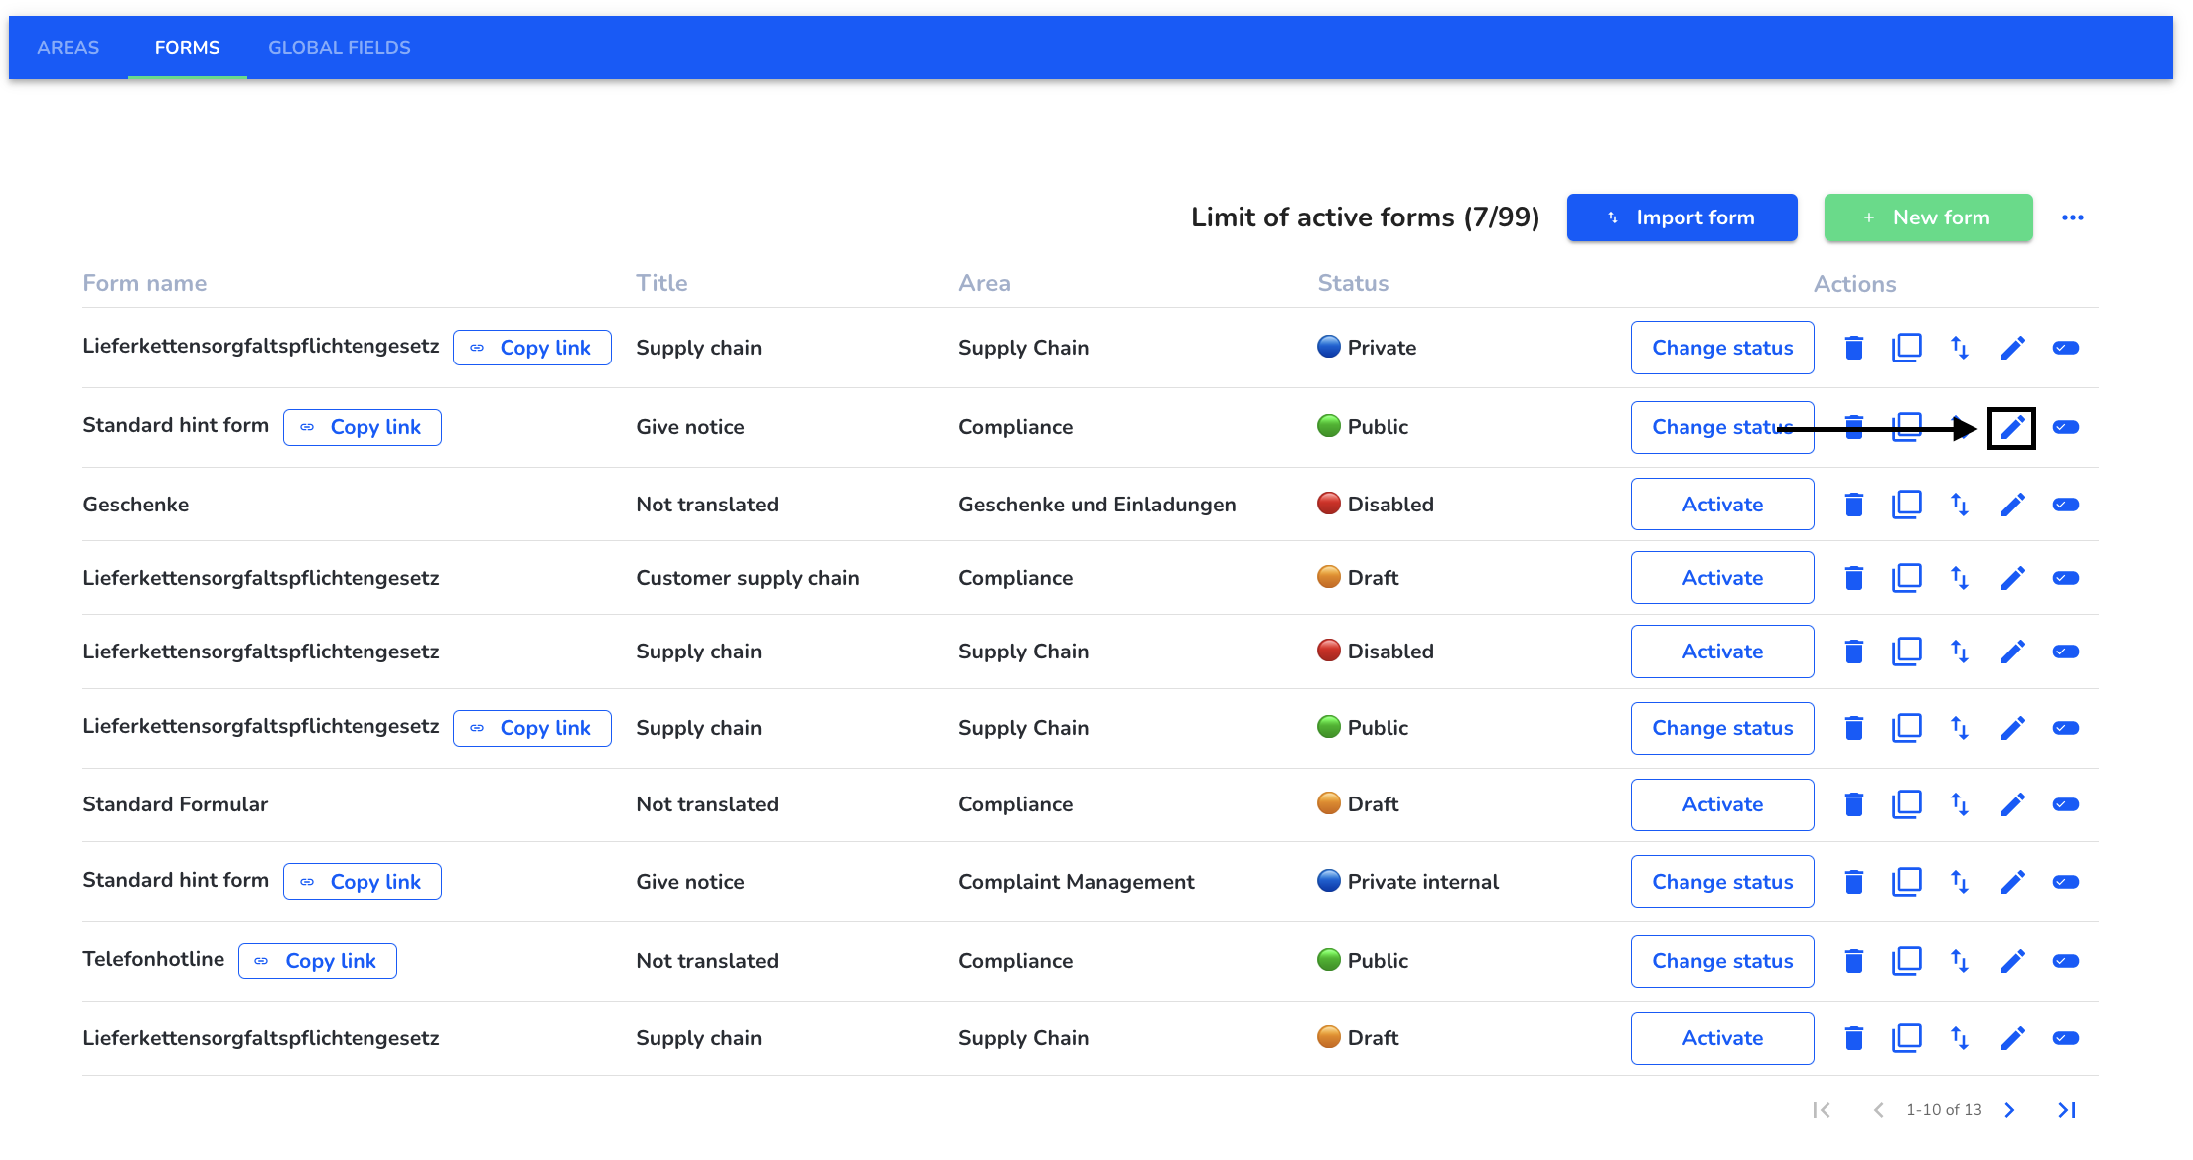Click the 'Geschenke und Einladungen' area cell
Viewport: 2193px width, 1160px height.
coord(1096,505)
